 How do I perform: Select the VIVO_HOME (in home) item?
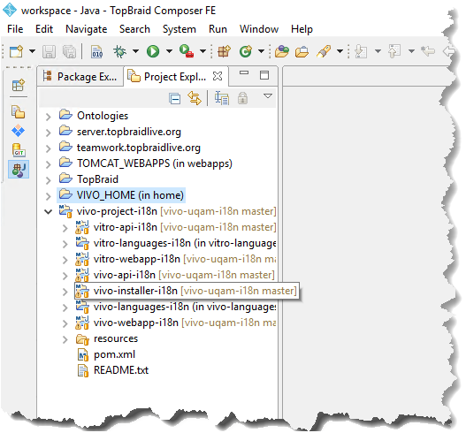click(x=121, y=195)
